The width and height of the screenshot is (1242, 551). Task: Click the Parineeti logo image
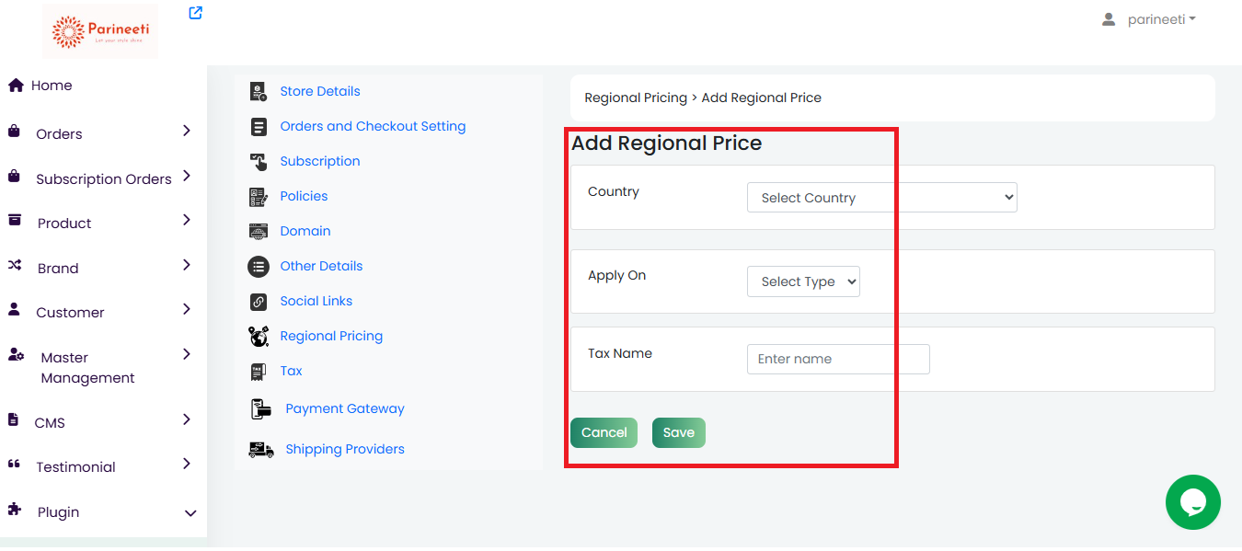coord(100,32)
